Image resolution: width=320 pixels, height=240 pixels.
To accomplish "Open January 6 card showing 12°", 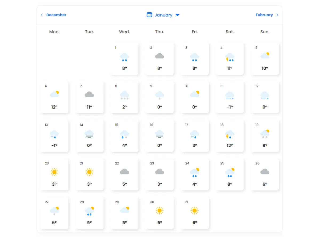I will coord(54,97).
